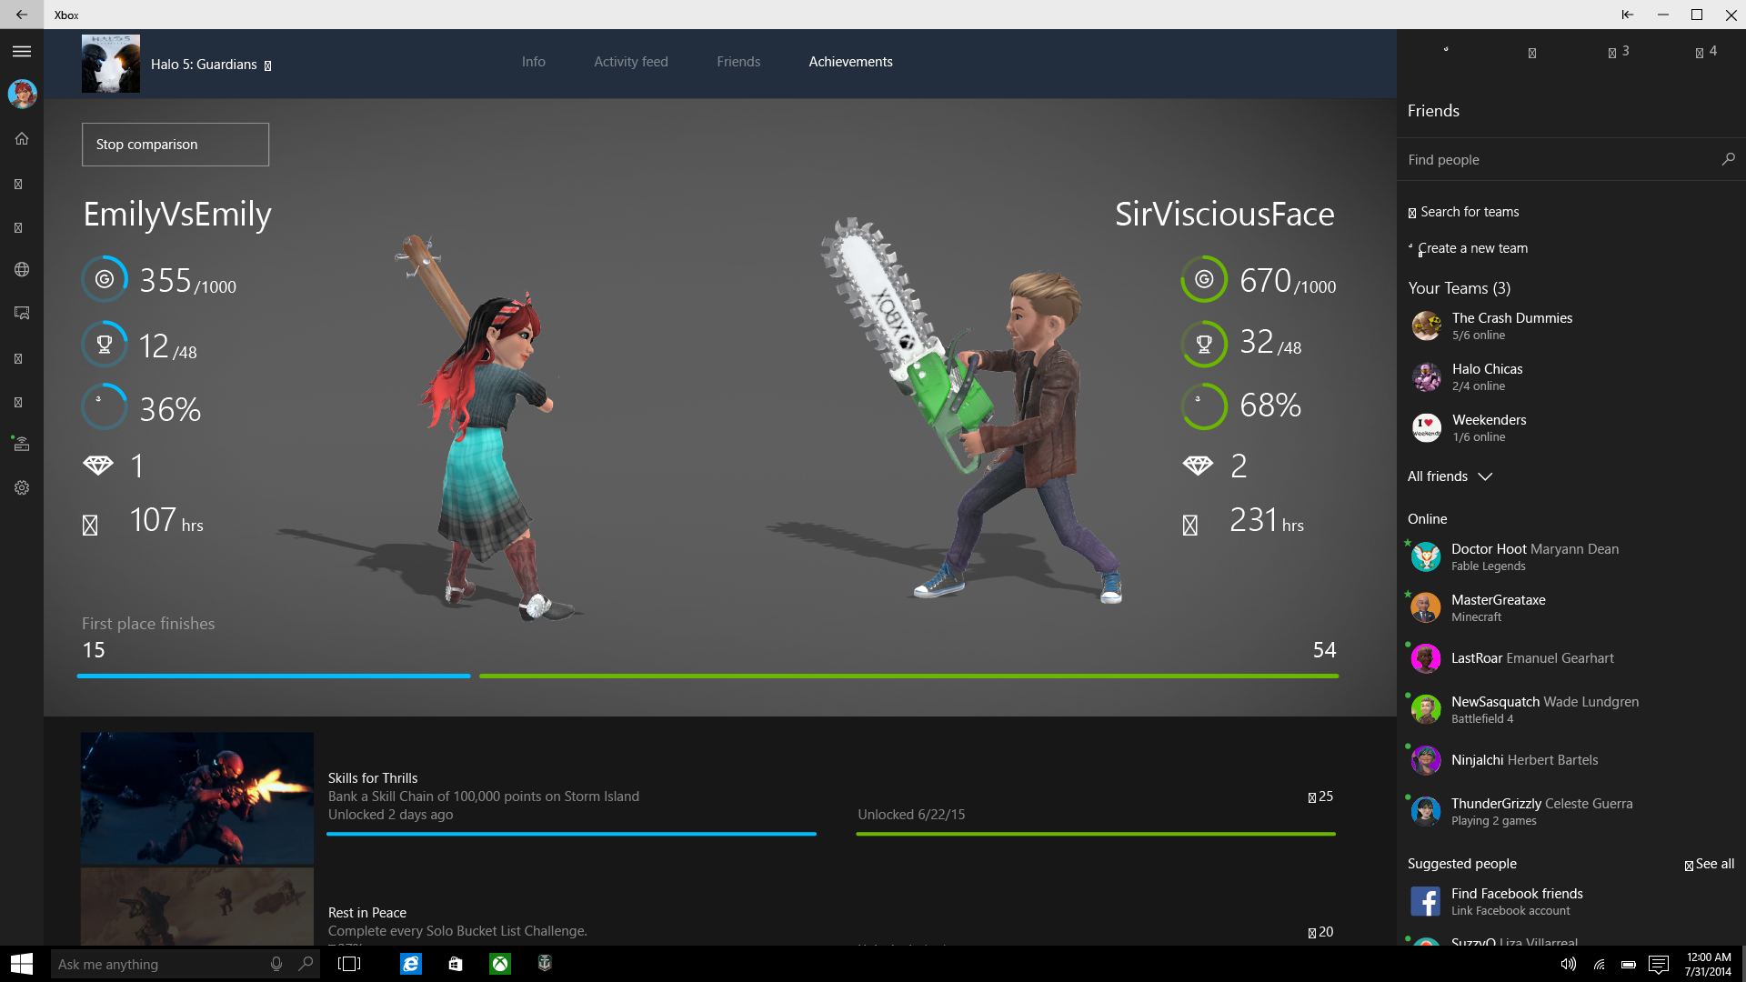Click the Facebook logo icon
Image resolution: width=1746 pixels, height=982 pixels.
tap(1425, 901)
